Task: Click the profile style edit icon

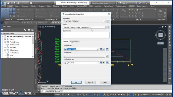Action: [101, 49]
